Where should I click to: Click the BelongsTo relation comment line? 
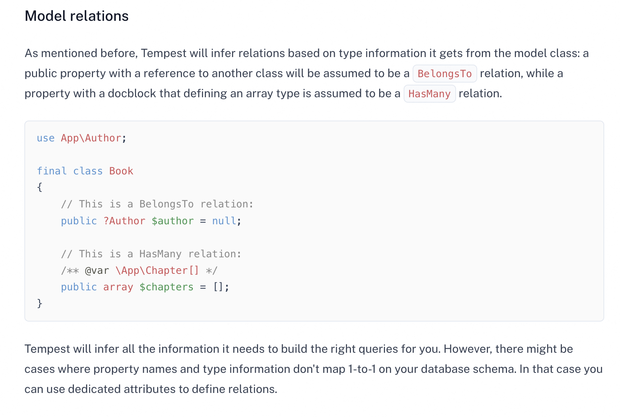tap(157, 204)
